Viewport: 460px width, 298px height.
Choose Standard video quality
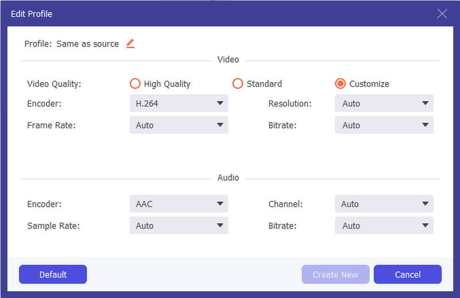pos(237,84)
